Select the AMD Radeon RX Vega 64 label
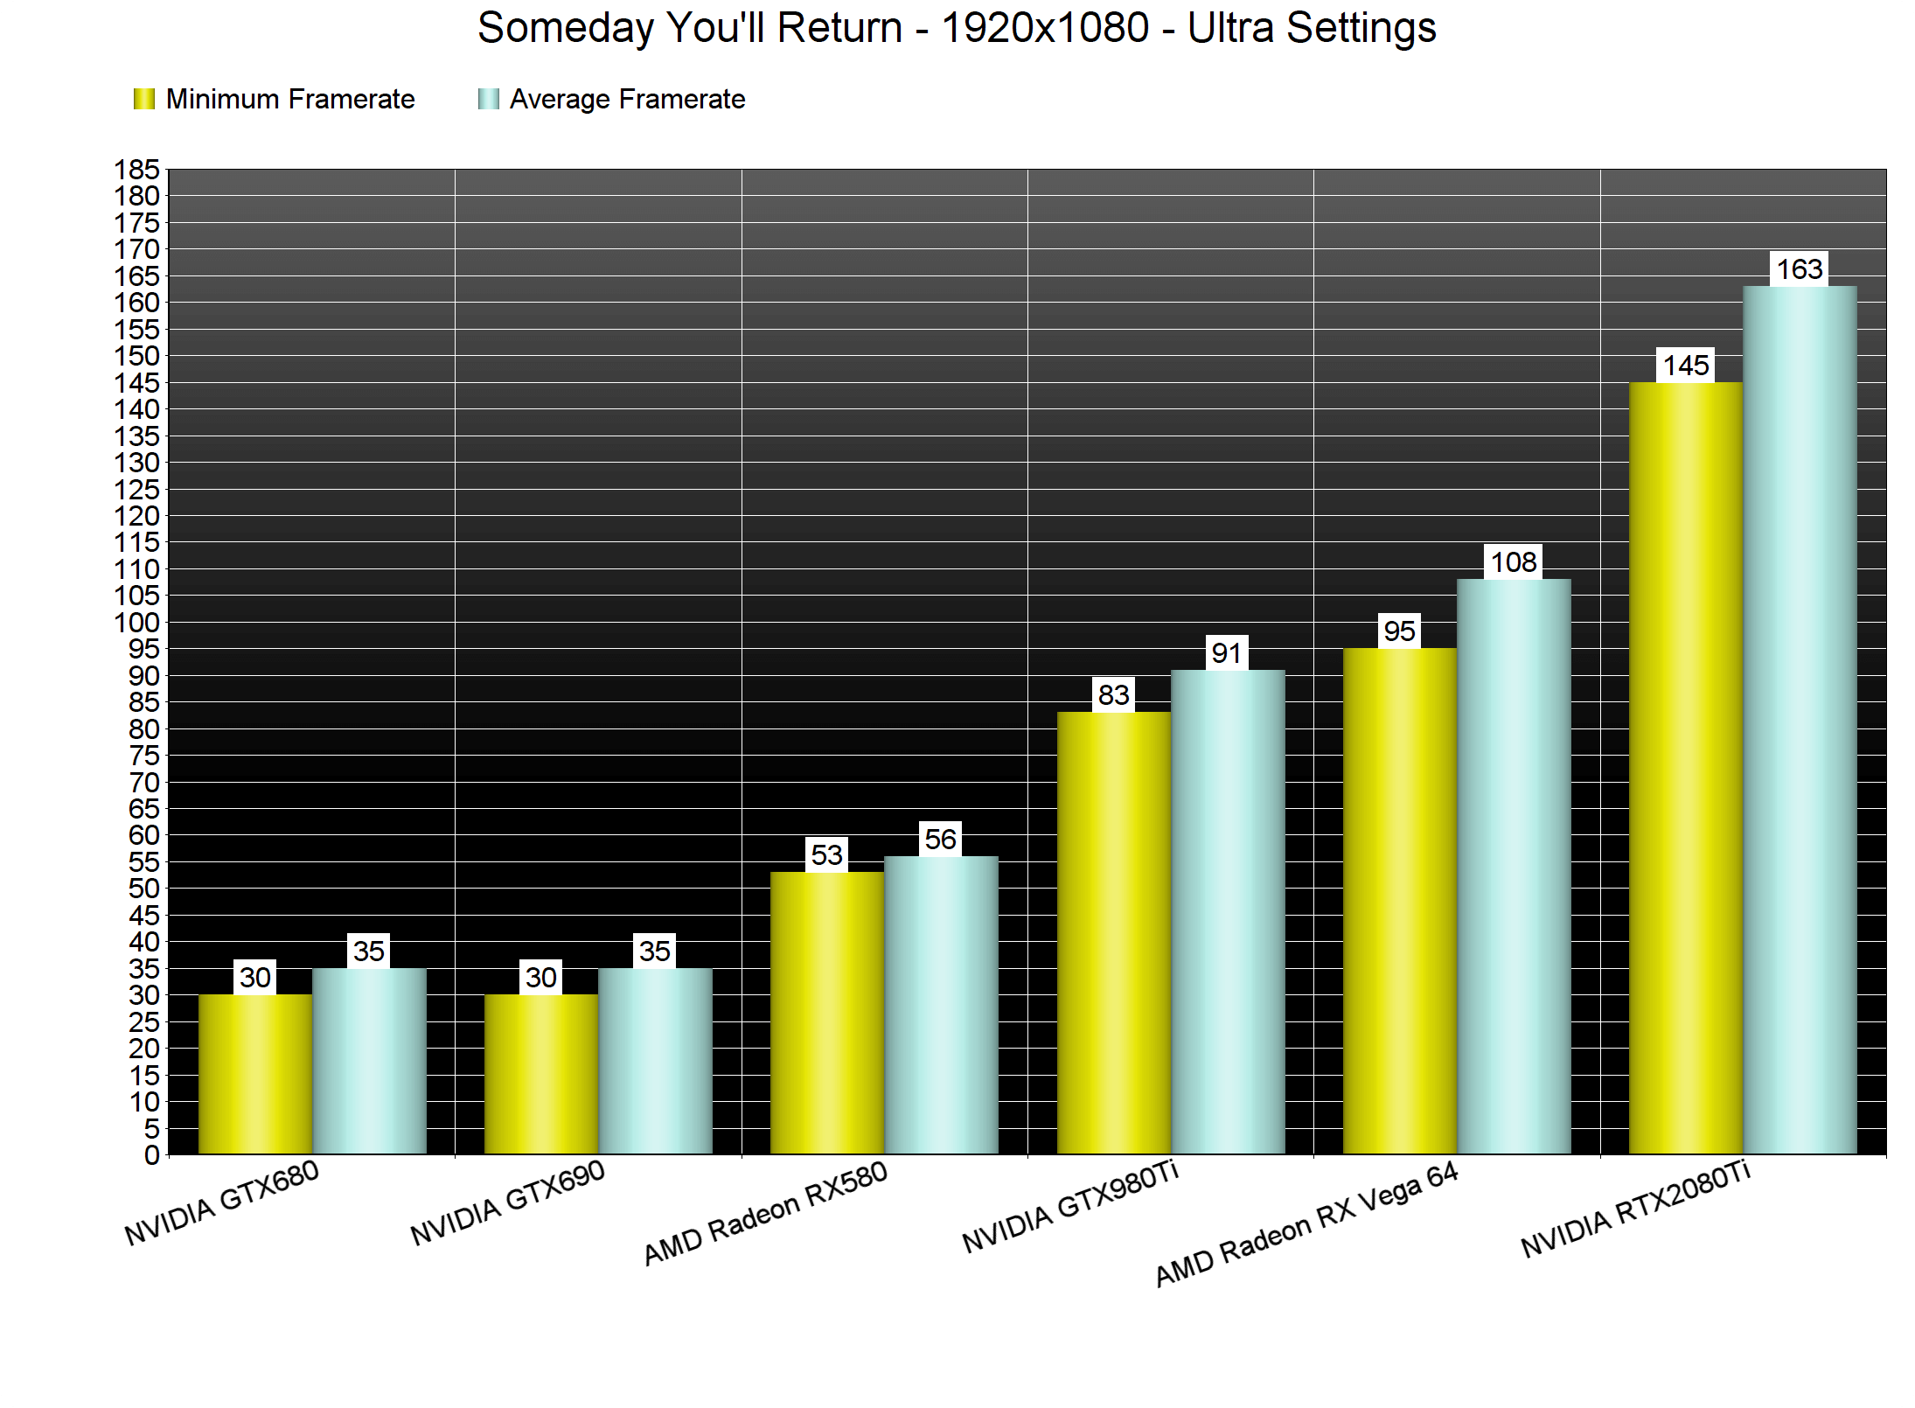The height and width of the screenshot is (1408, 1915). (x=1306, y=1223)
